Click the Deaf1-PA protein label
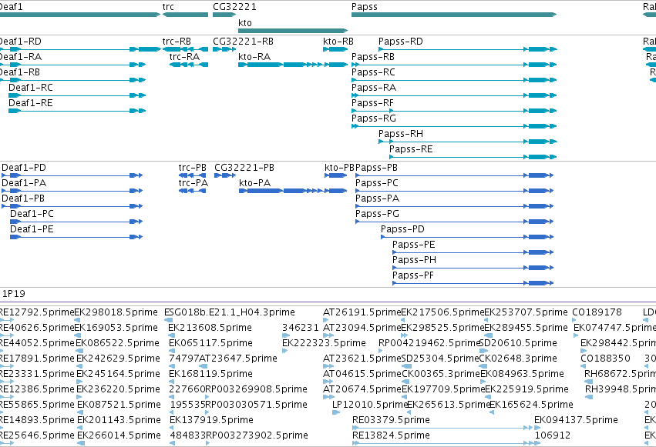The height and width of the screenshot is (447, 656). click(x=24, y=183)
